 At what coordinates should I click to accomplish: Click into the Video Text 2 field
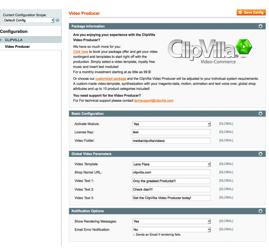pyautogui.click(x=171, y=189)
